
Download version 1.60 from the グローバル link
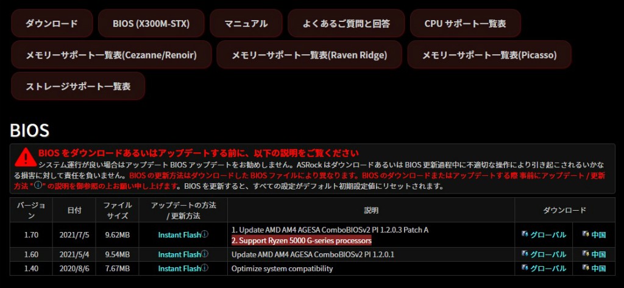click(x=548, y=254)
